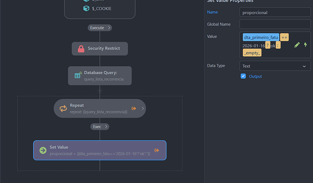
Task: Open the Value expression editor pencil icon
Action: (297, 45)
